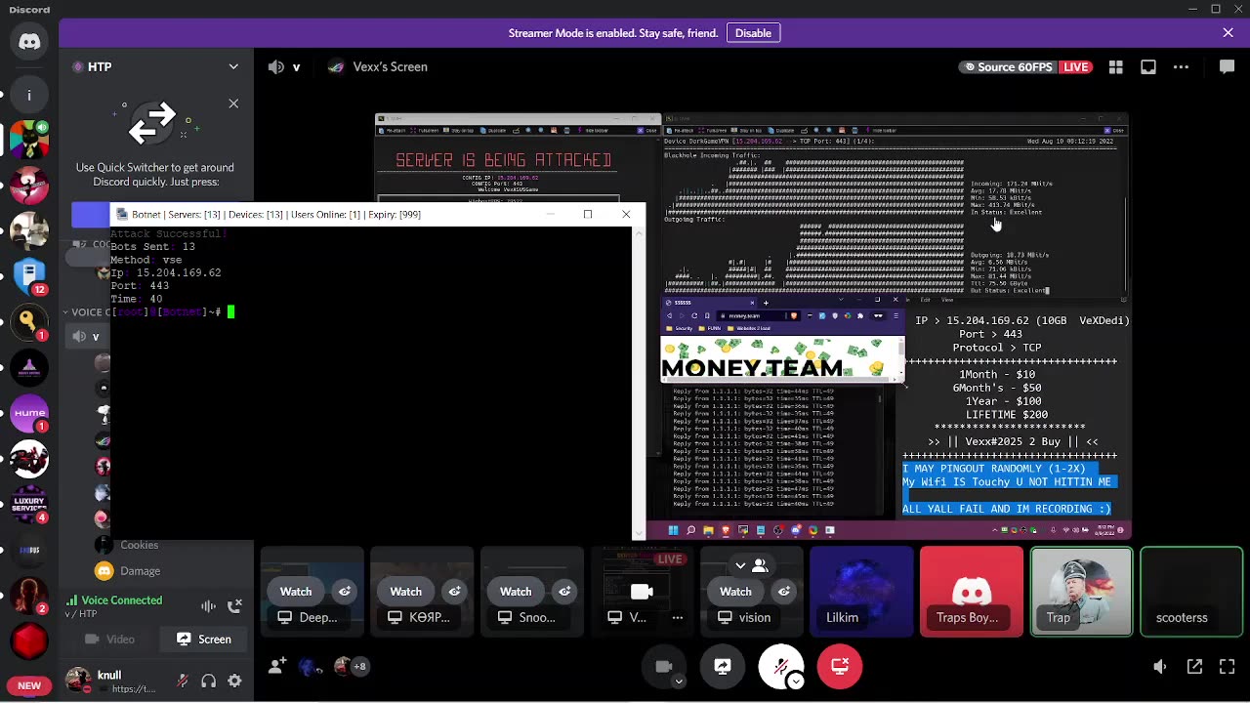Expand the HTP server dropdown menu
The height and width of the screenshot is (703, 1250).
click(x=233, y=66)
